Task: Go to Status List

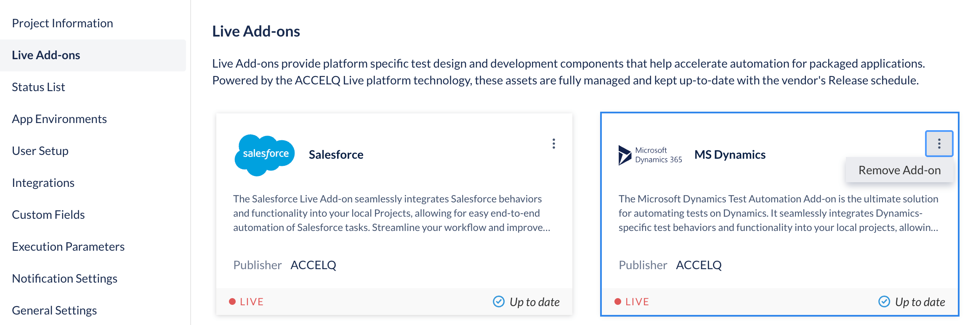Action: click(x=38, y=87)
